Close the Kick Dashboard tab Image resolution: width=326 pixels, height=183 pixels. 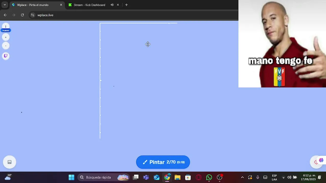(x=118, y=5)
